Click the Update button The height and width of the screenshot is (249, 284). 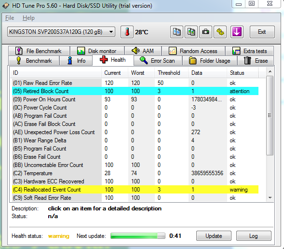pos(214,236)
